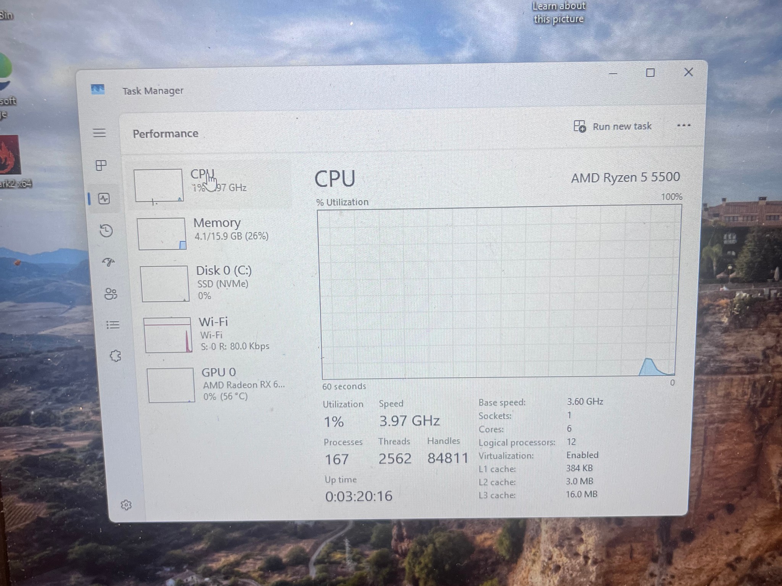
Task: Open Startup apps sidebar icon
Action: [108, 262]
